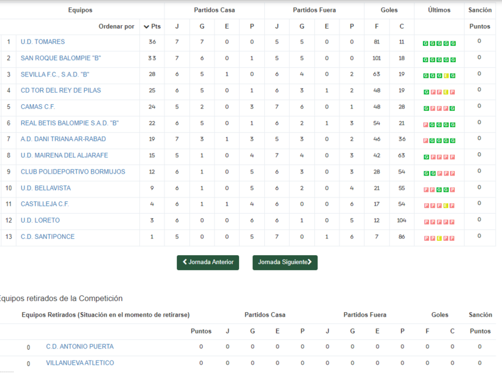
Task: Click the Equipos column header
Action: [x=80, y=10]
